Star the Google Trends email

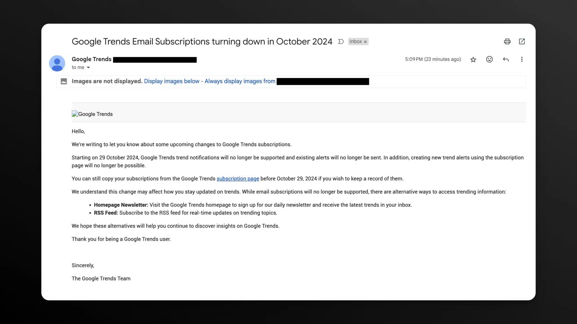tap(473, 59)
